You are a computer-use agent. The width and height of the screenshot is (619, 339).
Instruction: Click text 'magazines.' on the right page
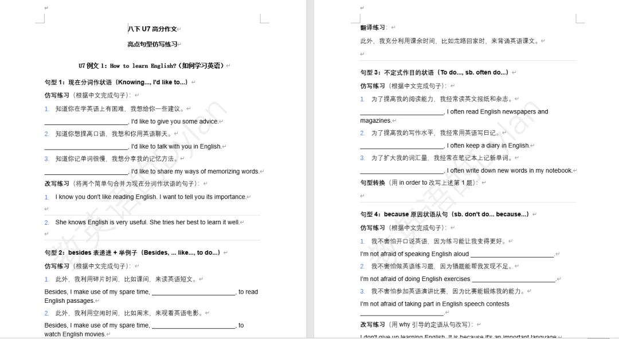click(x=376, y=120)
